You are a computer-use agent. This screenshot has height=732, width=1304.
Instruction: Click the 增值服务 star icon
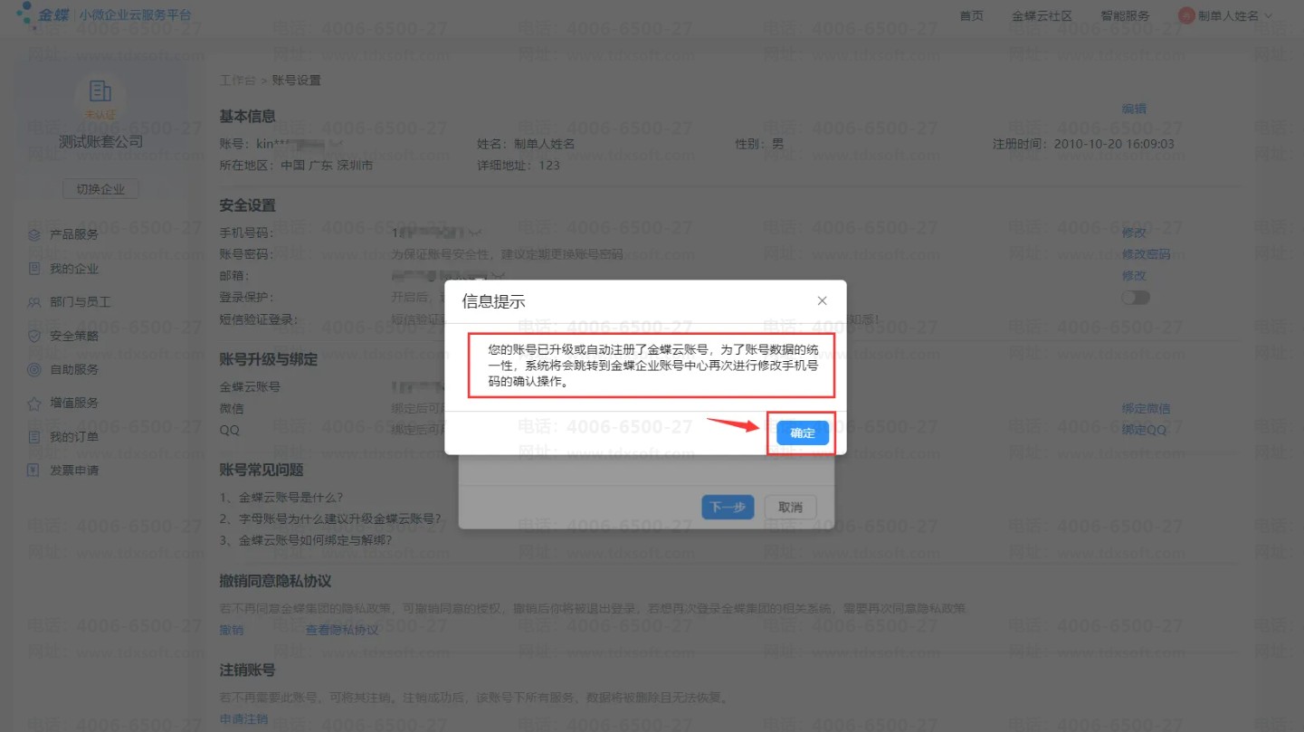point(34,403)
